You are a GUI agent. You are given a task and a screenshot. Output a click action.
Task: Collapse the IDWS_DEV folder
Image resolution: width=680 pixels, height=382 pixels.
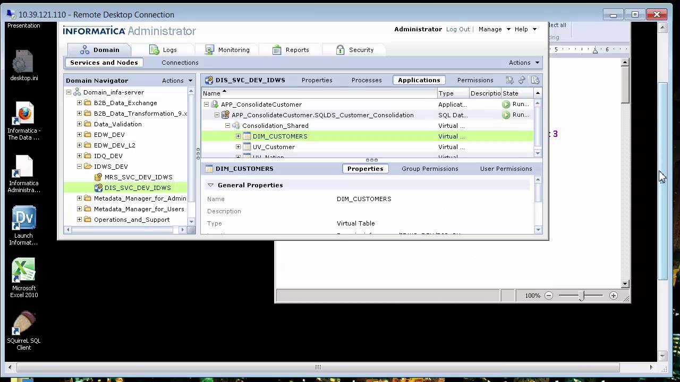pos(79,167)
